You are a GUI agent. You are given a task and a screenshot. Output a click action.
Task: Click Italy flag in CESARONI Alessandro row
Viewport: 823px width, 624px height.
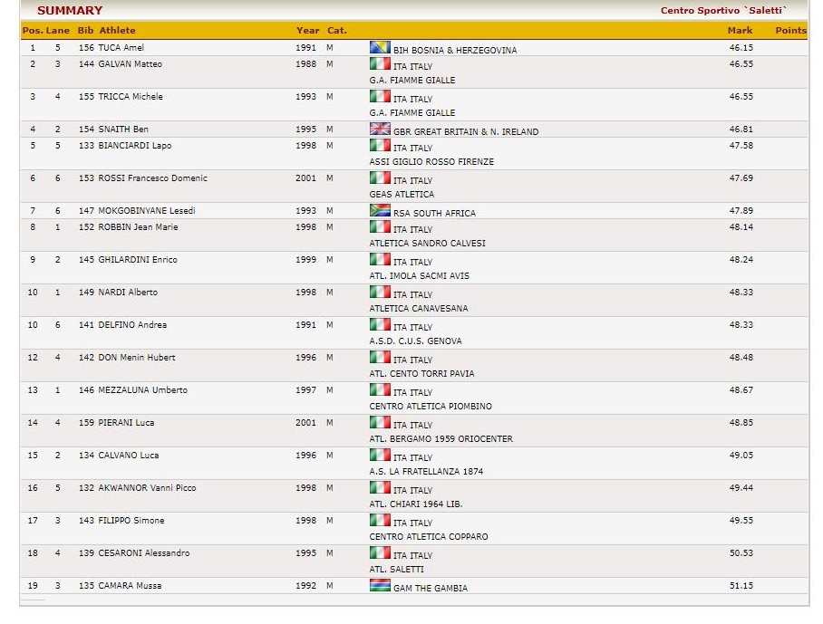[x=380, y=553]
